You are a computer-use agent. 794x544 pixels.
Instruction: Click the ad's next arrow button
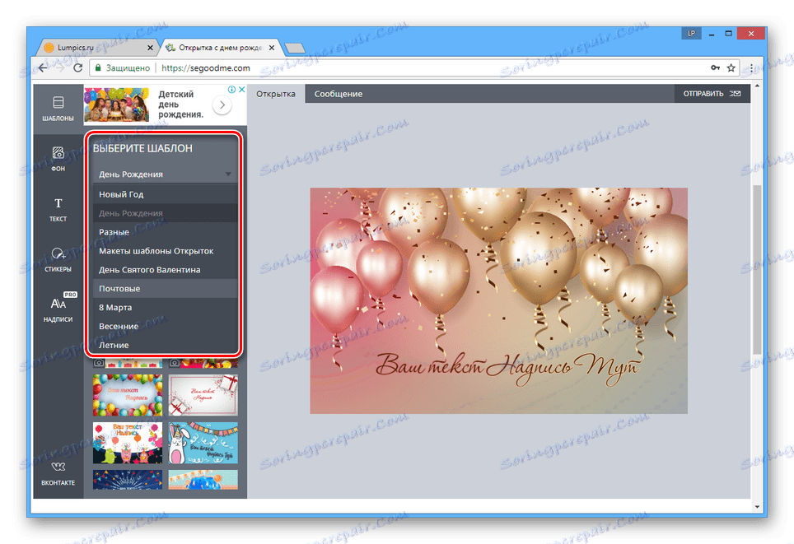point(222,105)
